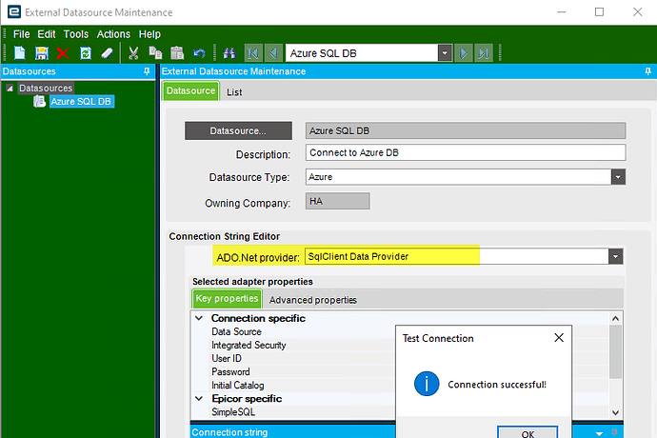The image size is (657, 438).
Task: Click properties list scroll down arrow
Action: [x=615, y=412]
